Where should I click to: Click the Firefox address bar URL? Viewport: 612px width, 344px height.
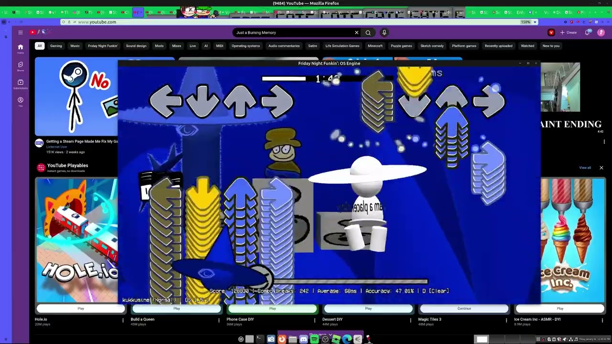97,22
